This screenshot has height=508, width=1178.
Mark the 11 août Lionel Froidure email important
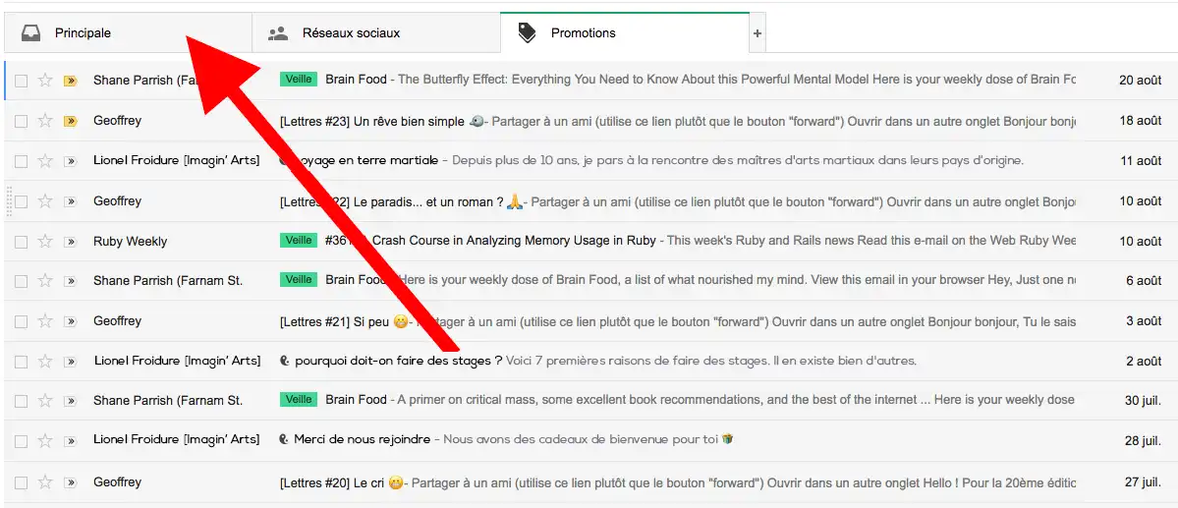coord(71,161)
